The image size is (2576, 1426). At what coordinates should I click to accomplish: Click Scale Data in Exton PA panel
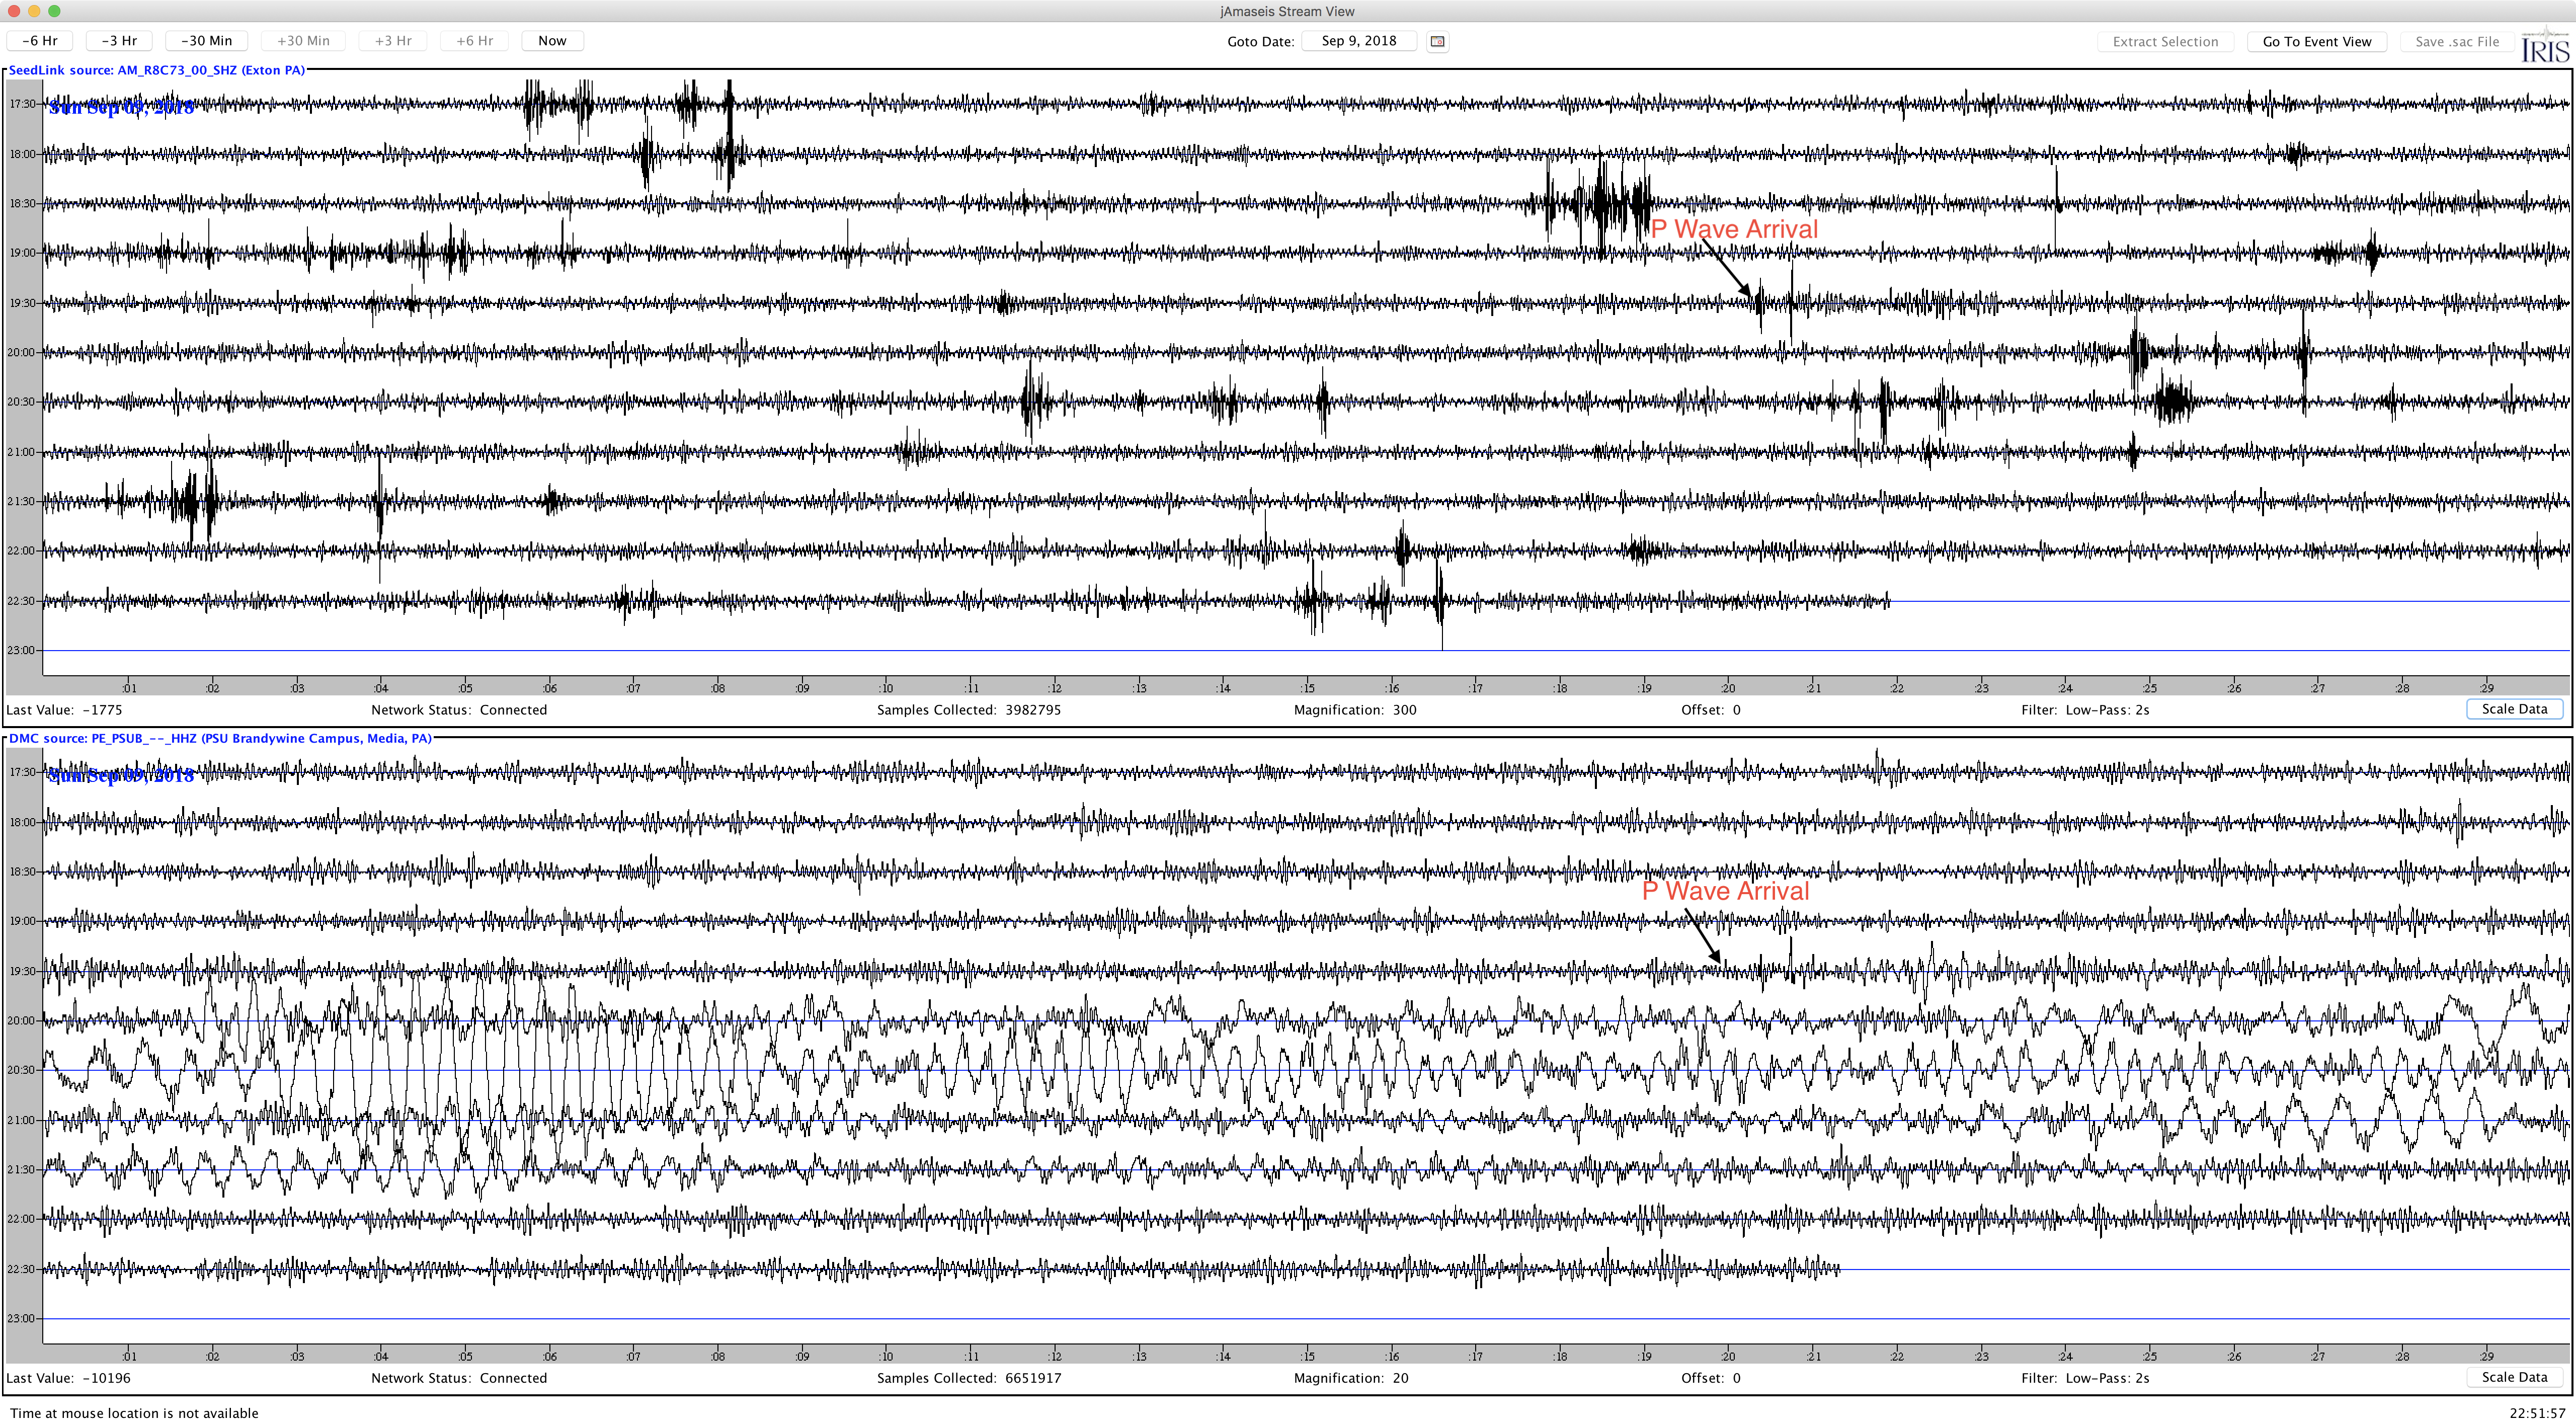click(x=2514, y=709)
